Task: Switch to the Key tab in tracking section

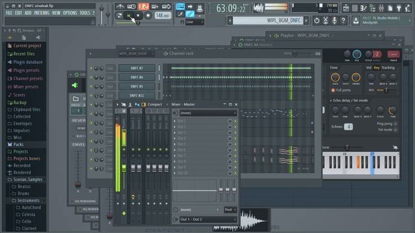Action: 376,67
